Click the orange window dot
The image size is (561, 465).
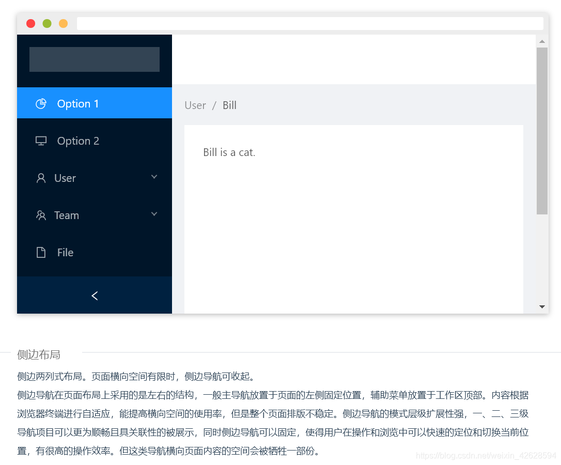click(x=64, y=24)
